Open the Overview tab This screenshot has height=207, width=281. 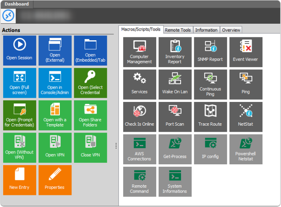[x=231, y=30]
